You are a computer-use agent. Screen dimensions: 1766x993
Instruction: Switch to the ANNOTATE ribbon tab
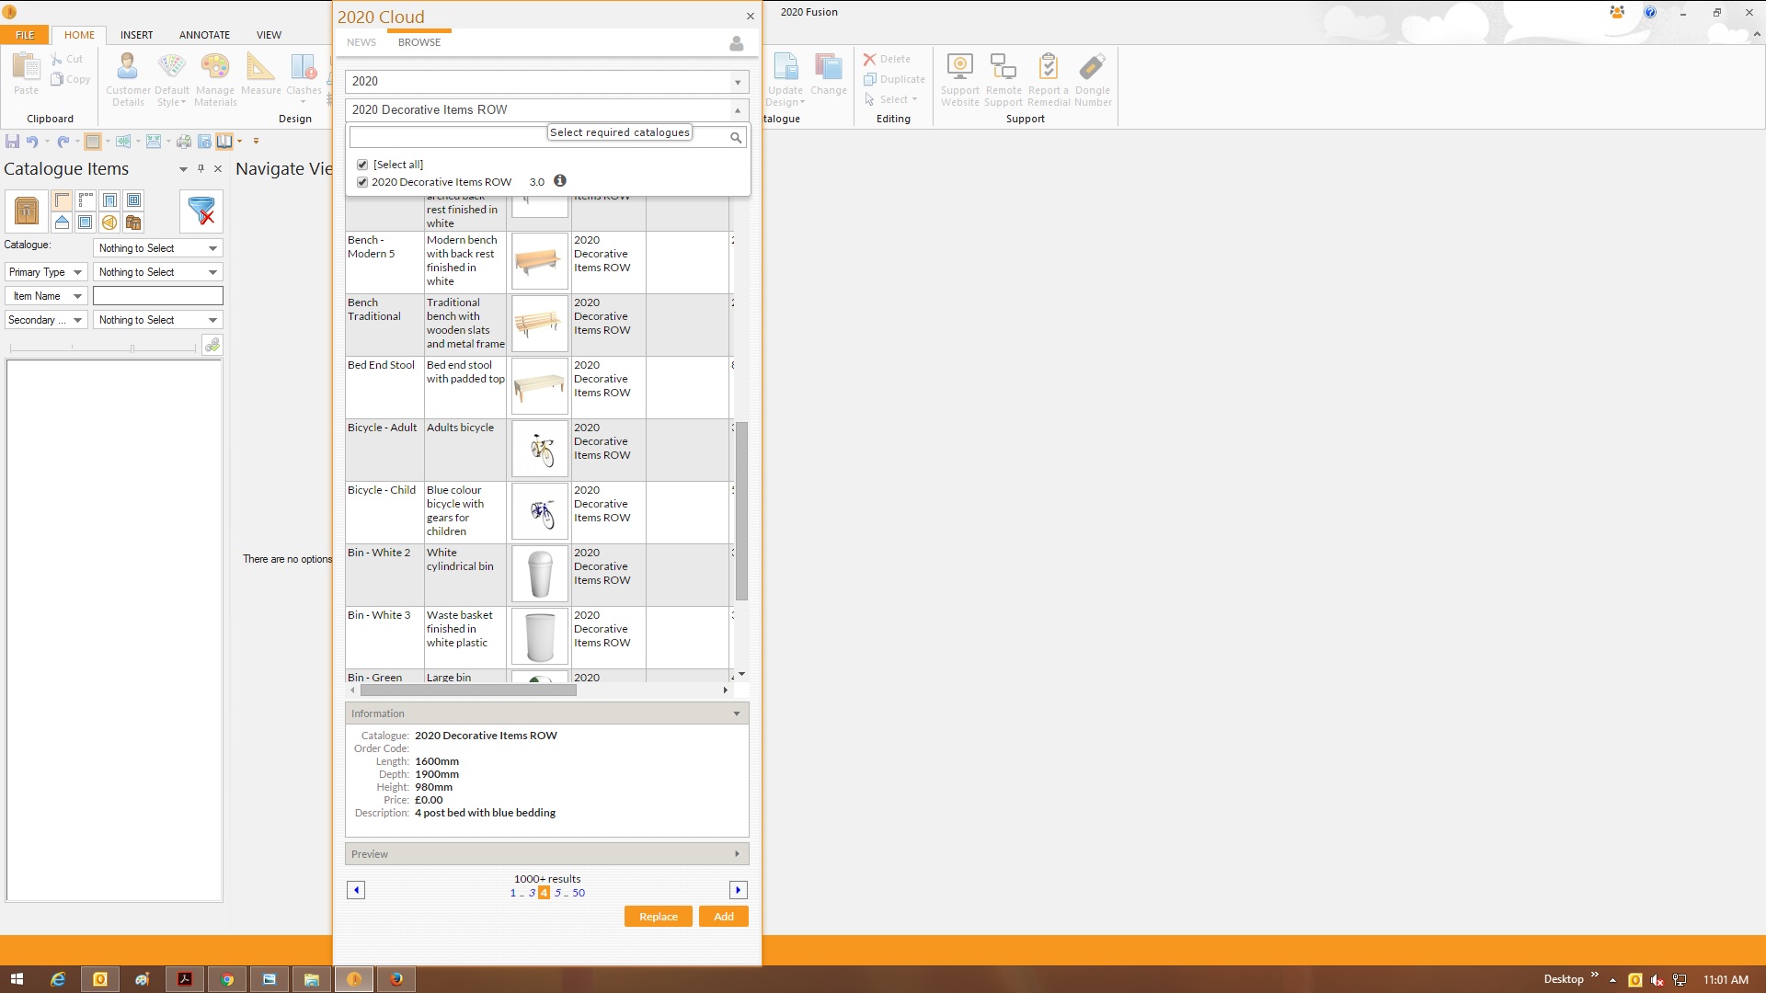(x=204, y=35)
